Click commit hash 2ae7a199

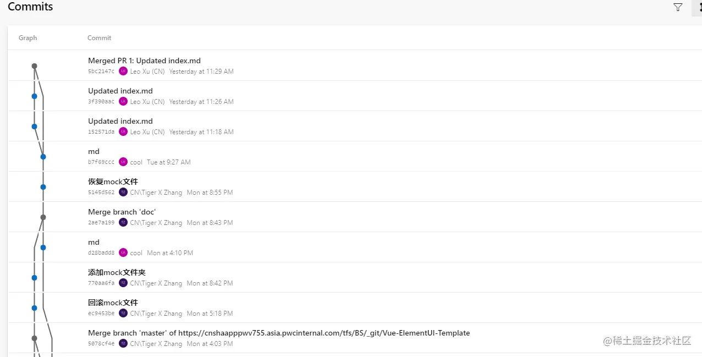point(101,223)
